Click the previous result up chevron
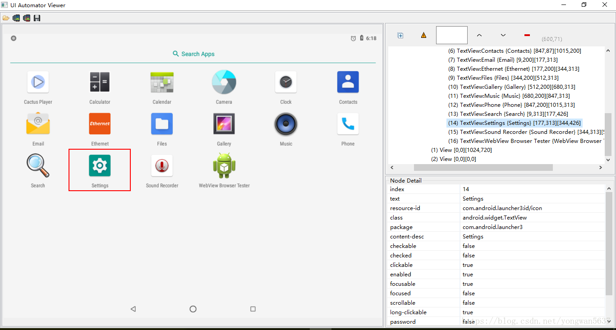Viewport: 616px width, 330px height. tap(479, 35)
